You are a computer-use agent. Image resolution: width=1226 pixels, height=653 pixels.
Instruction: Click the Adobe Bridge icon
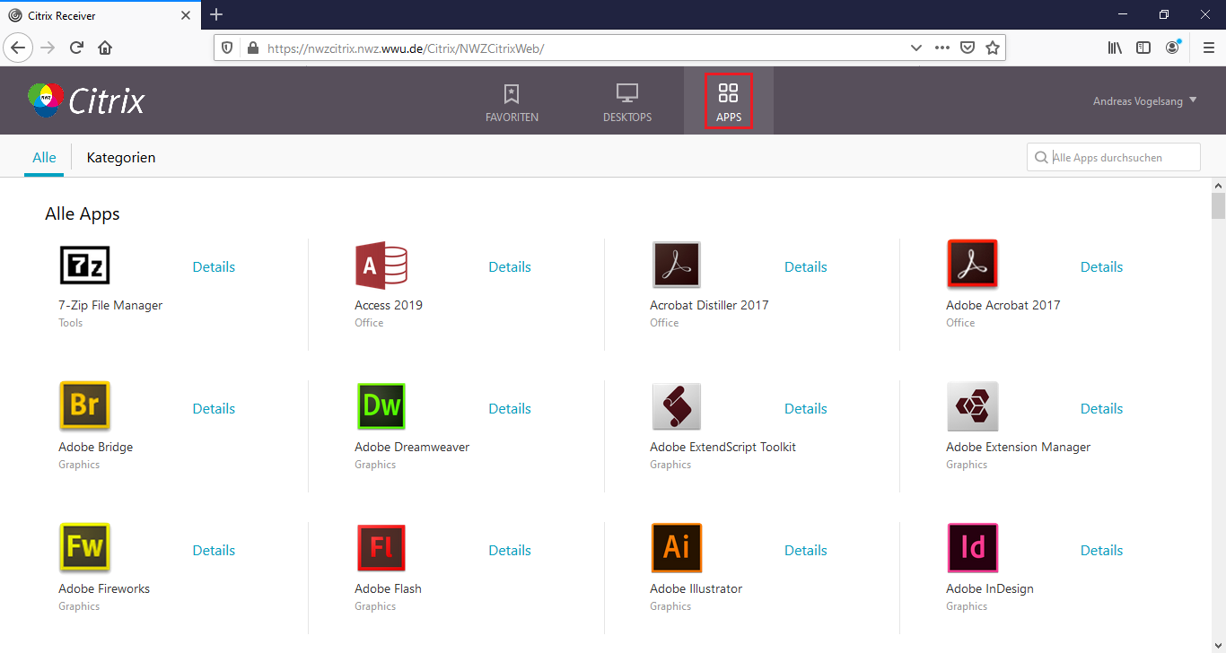point(84,406)
